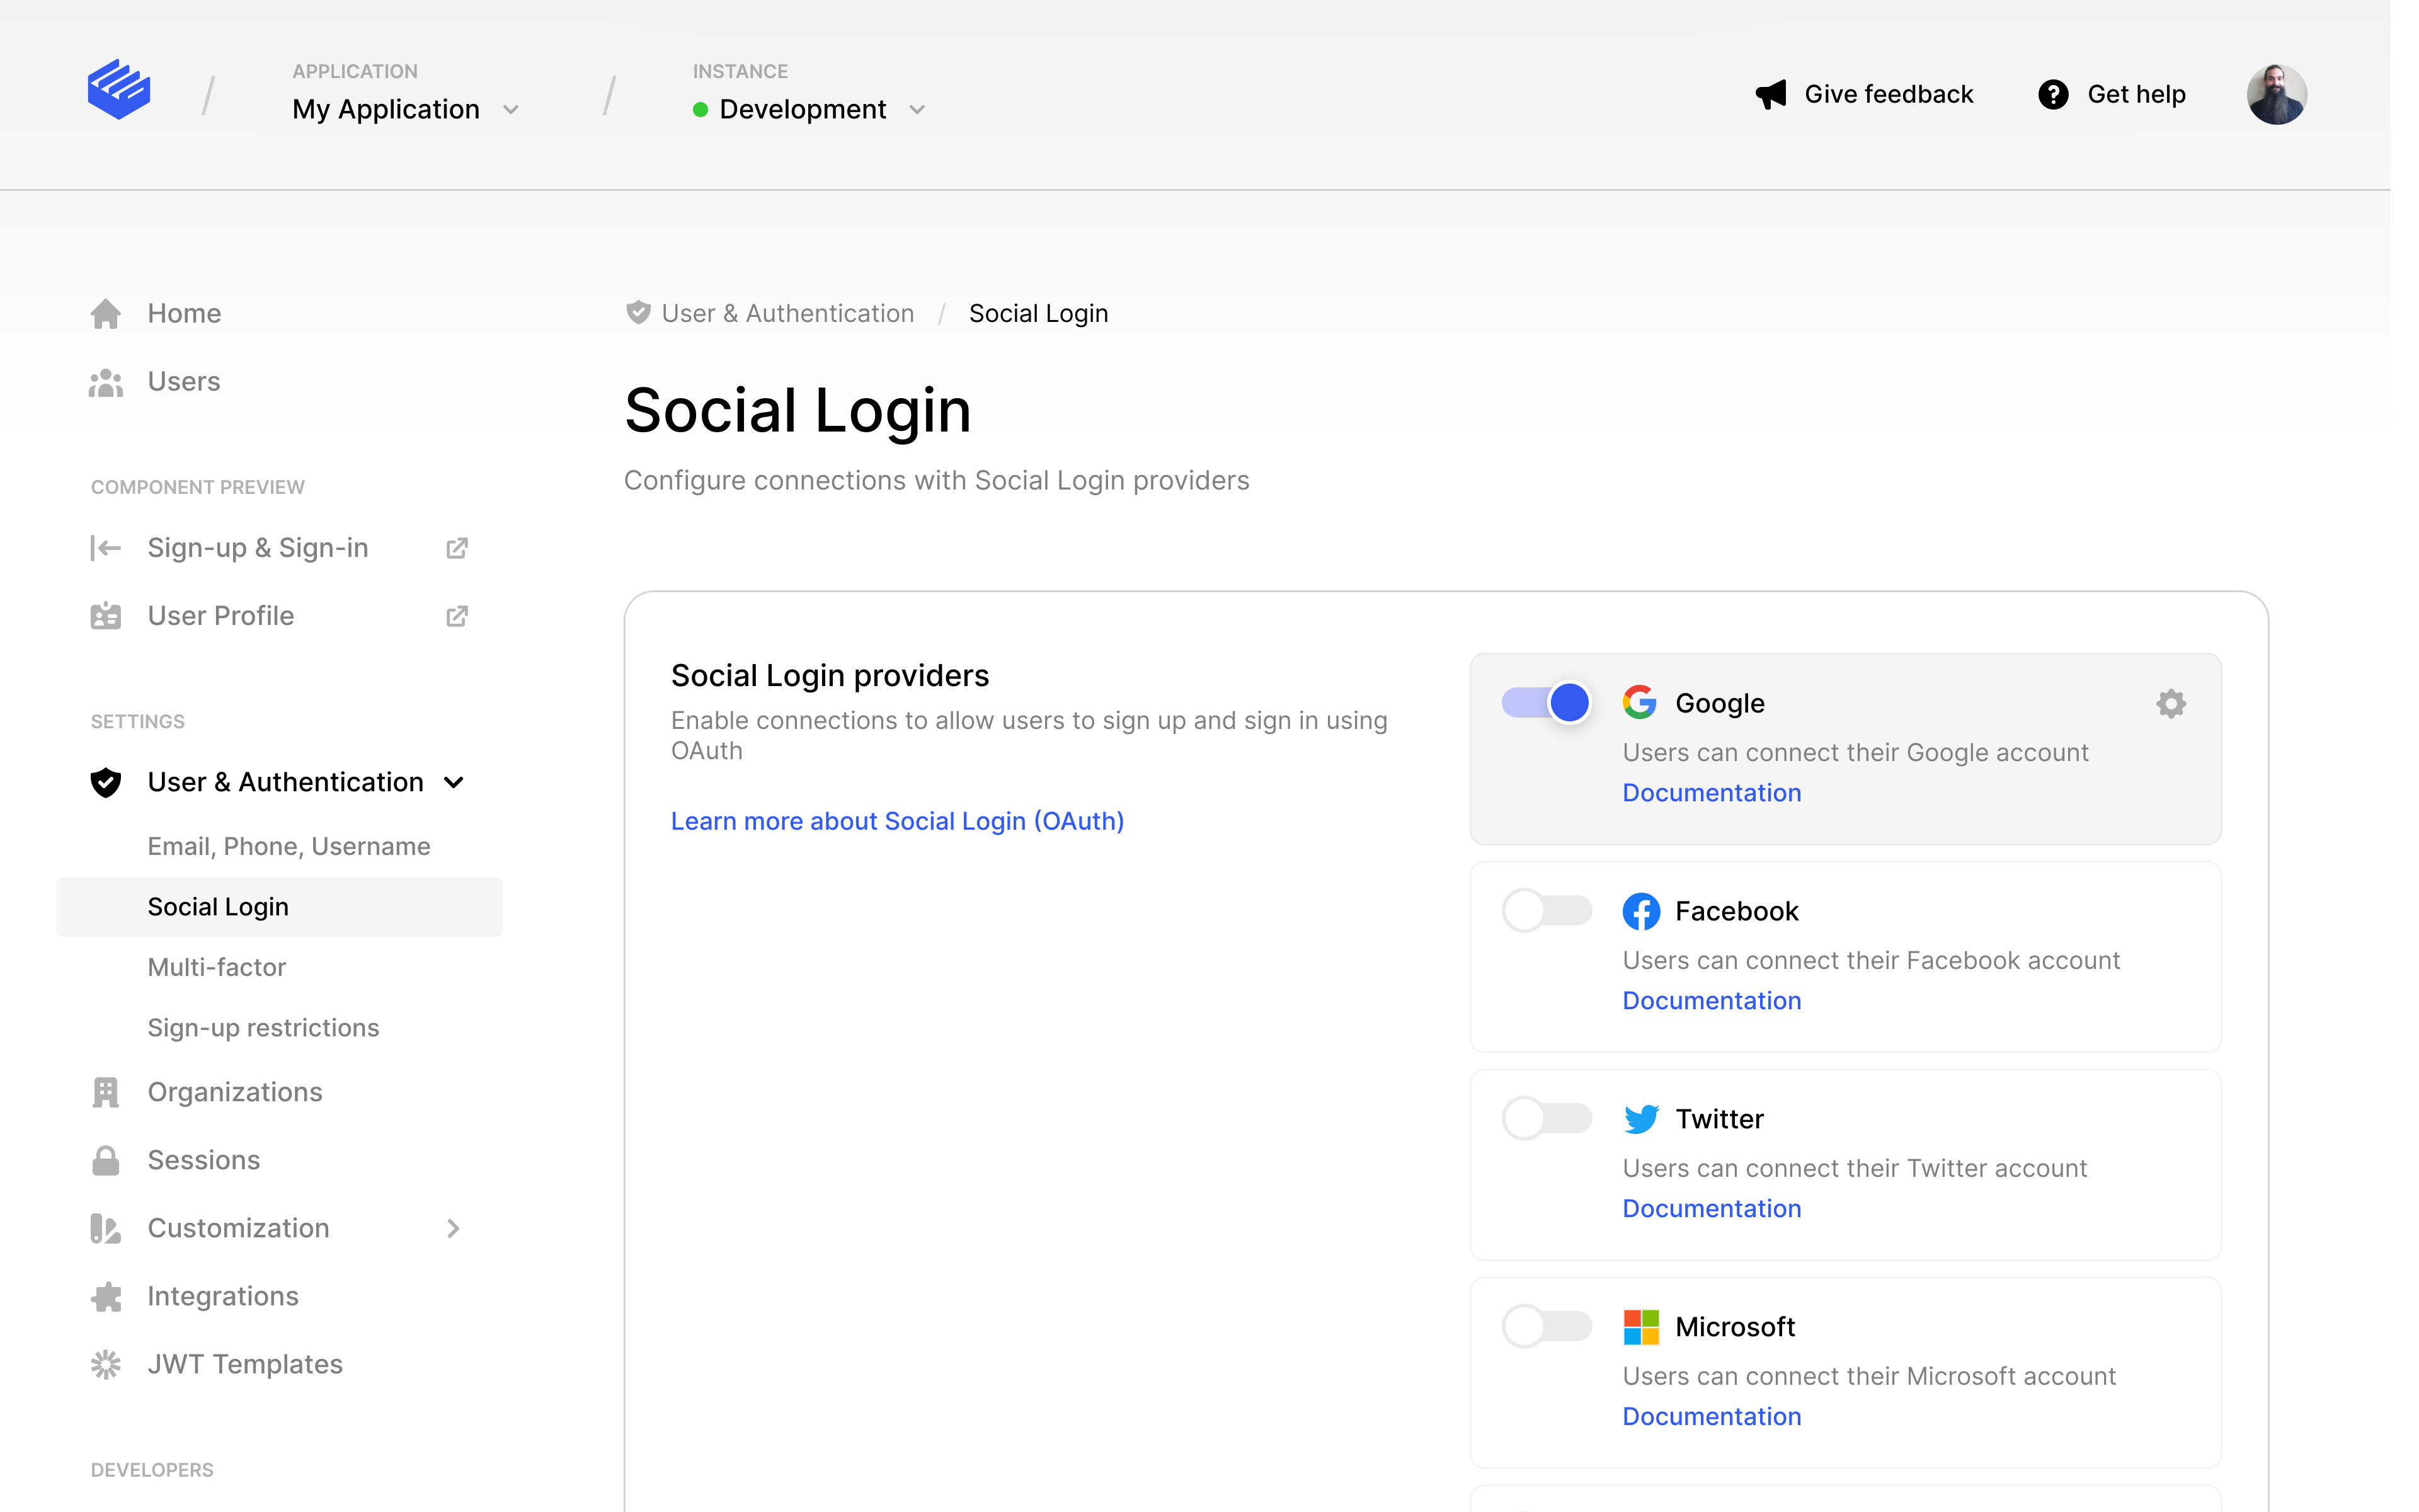Open Twitter Documentation link
Screen dimensions: 2419x1512
coord(1712,1209)
